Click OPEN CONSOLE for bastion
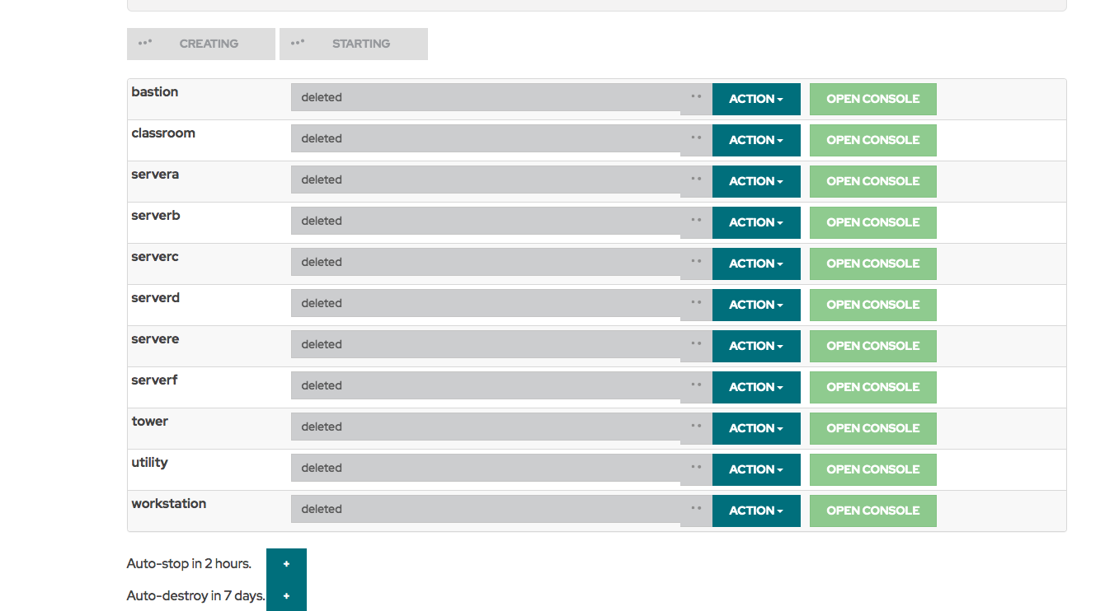Screen dimensions: 1119x611 [x=872, y=99]
